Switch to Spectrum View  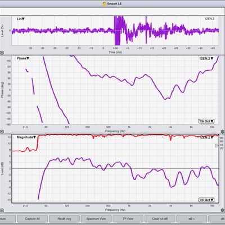(96, 219)
